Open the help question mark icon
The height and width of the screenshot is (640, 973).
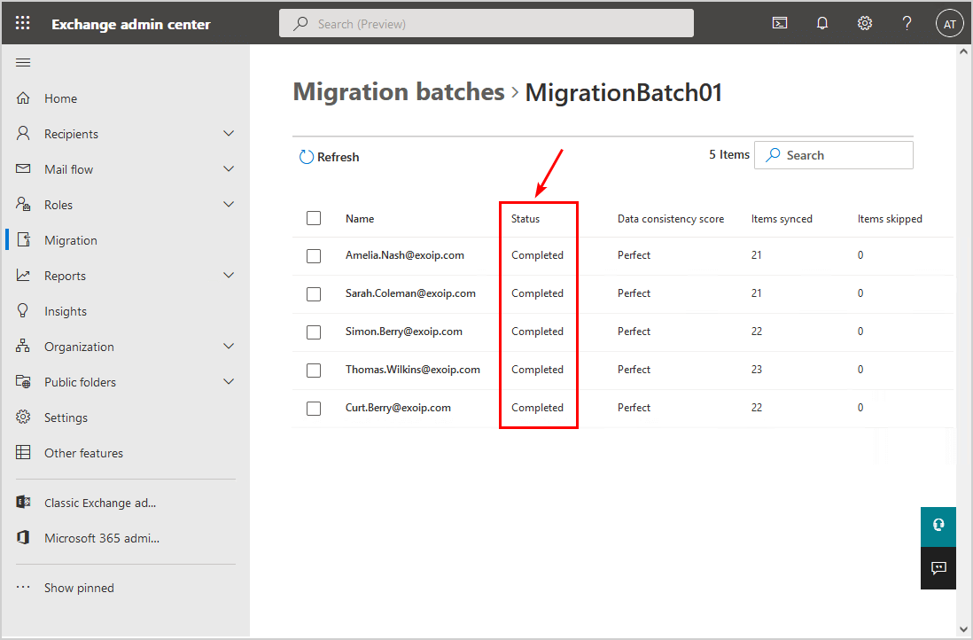pos(907,22)
